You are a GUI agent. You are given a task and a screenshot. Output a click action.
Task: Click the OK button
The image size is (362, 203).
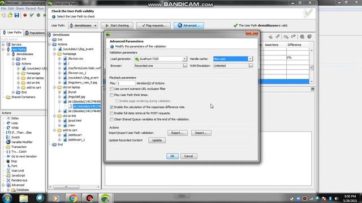[173, 156]
